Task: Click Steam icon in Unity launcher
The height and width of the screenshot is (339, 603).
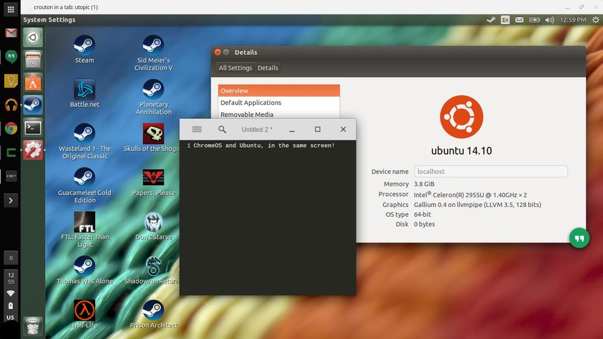Action: [33, 105]
